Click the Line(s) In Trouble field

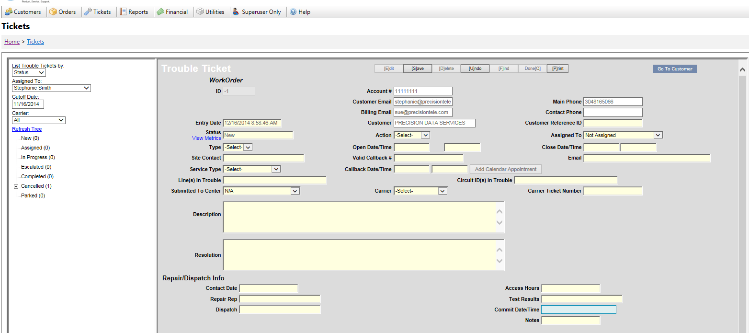(275, 180)
